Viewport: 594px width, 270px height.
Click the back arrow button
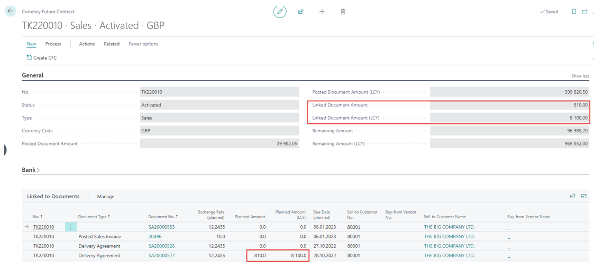click(10, 11)
